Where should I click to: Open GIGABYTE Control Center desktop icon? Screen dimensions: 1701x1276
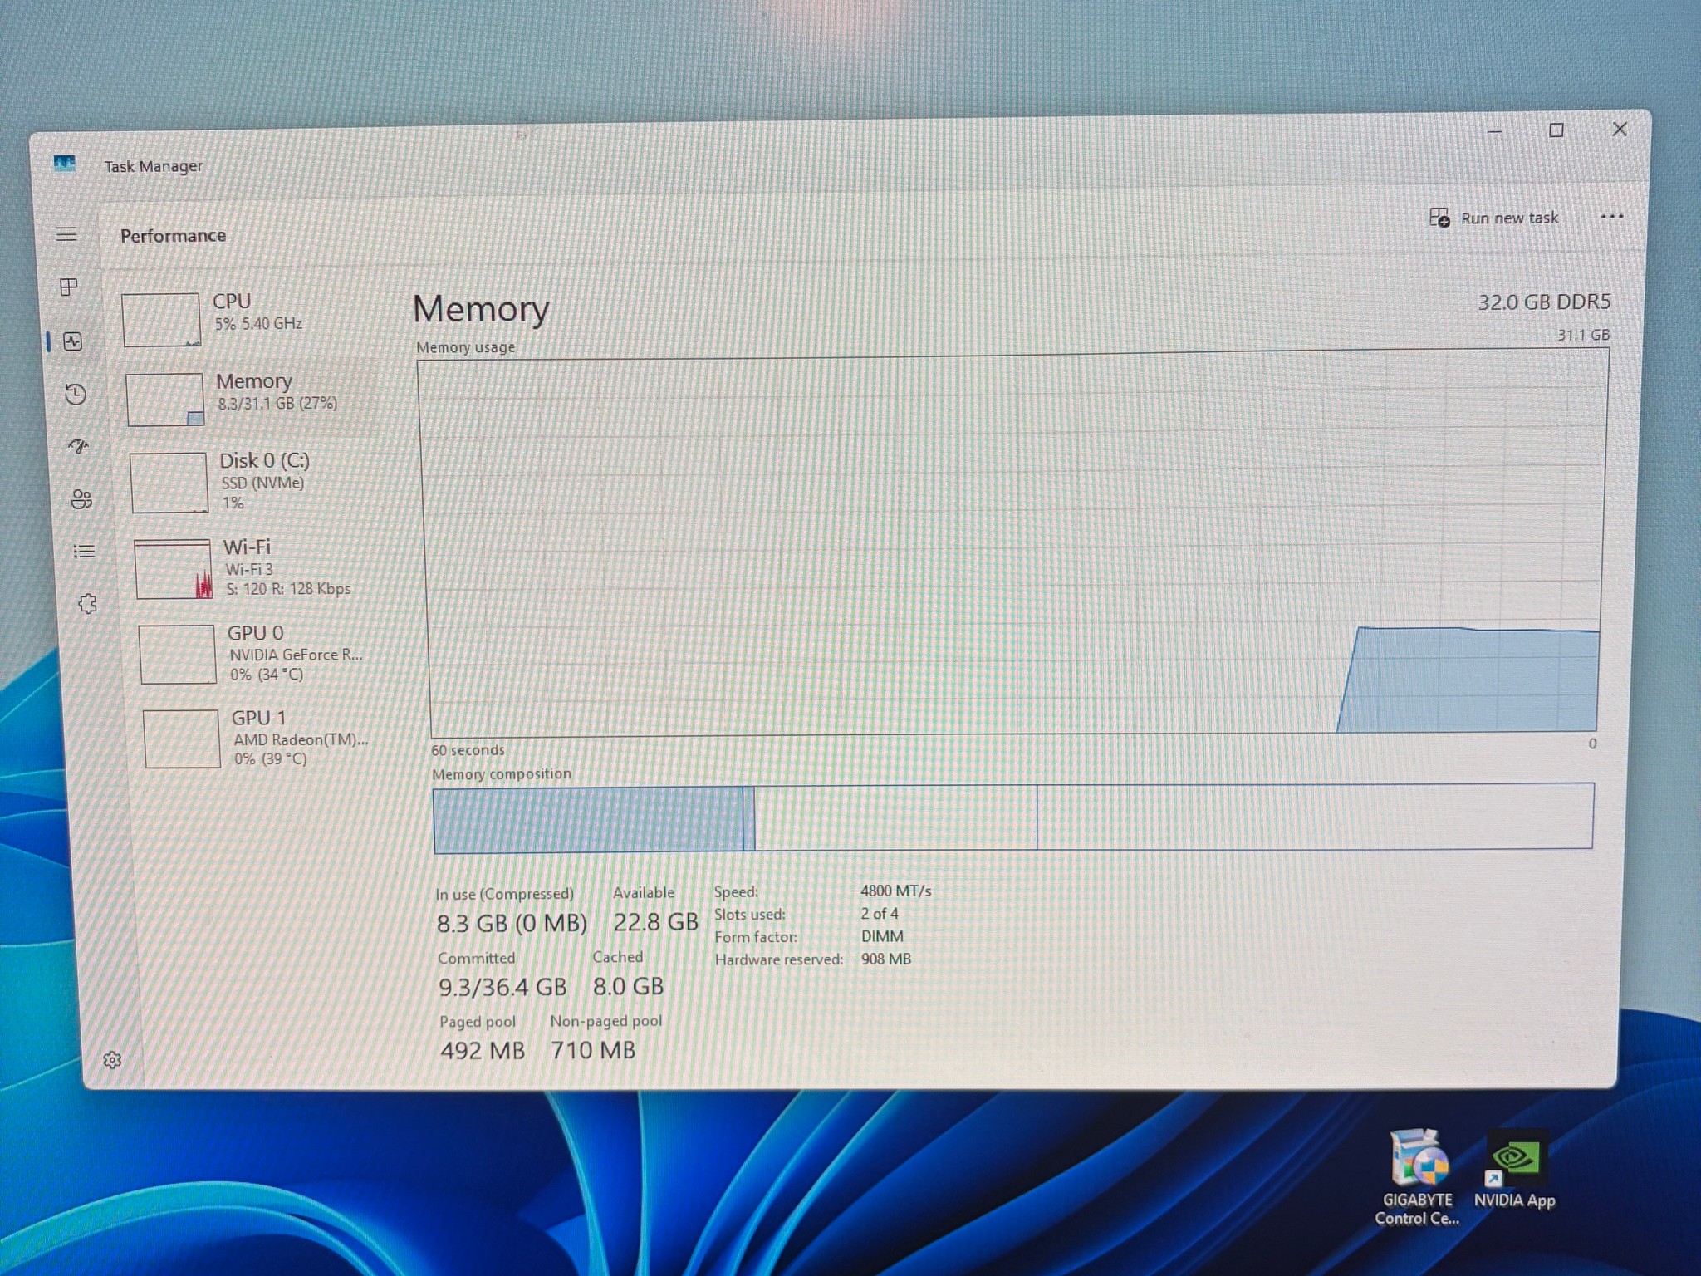(x=1417, y=1178)
